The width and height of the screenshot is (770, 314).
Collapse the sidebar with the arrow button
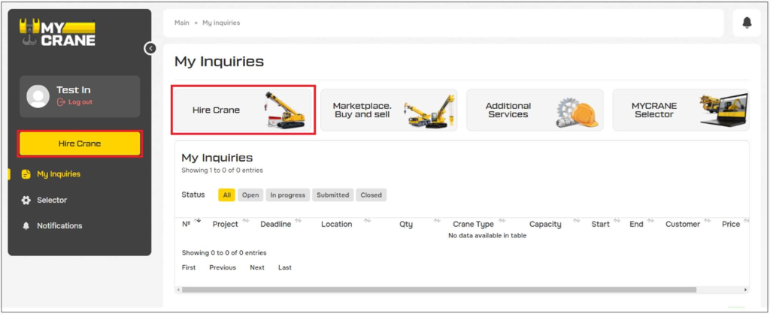point(150,48)
